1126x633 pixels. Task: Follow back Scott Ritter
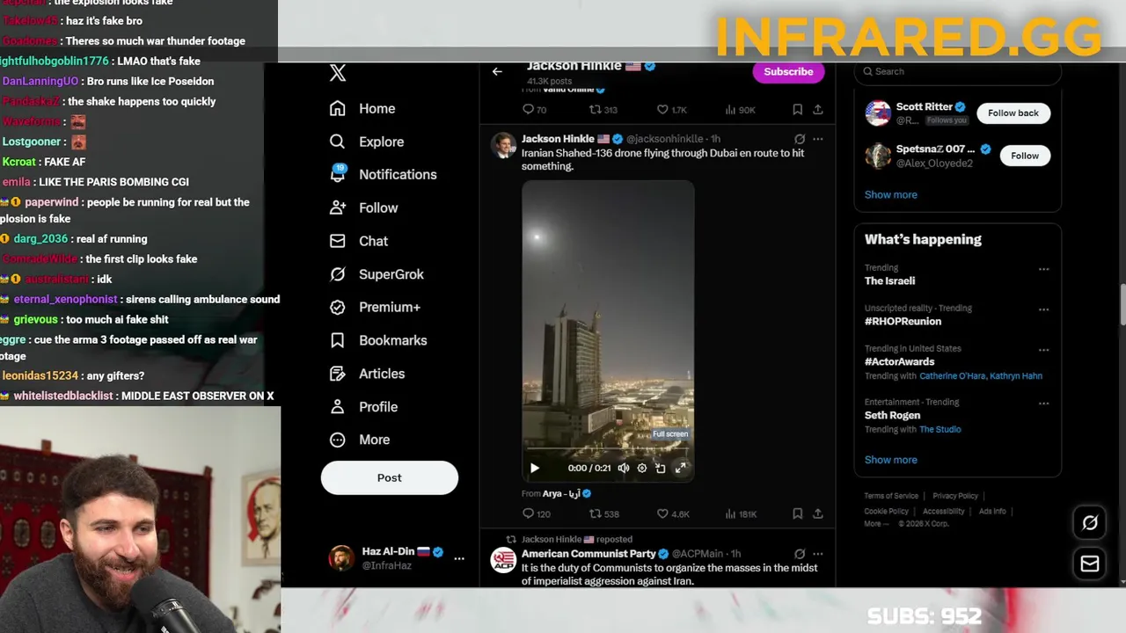tap(1013, 113)
